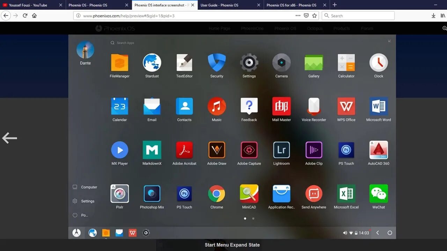The height and width of the screenshot is (251, 447).
Task: Open the page actions three-dot menu
Action: click(298, 16)
